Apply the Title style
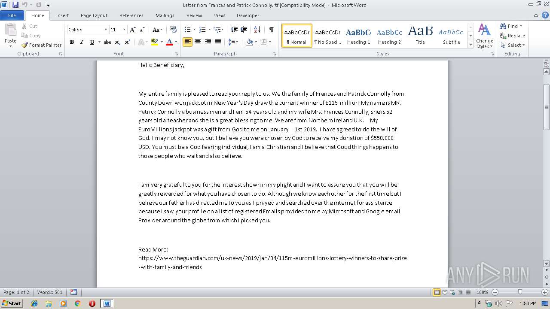The height and width of the screenshot is (309, 550). tap(420, 35)
